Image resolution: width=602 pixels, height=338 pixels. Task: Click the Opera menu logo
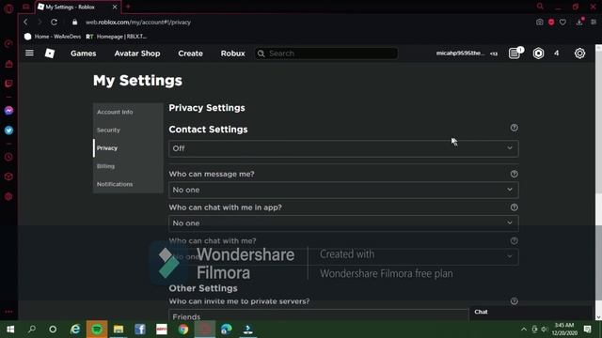[x=8, y=8]
